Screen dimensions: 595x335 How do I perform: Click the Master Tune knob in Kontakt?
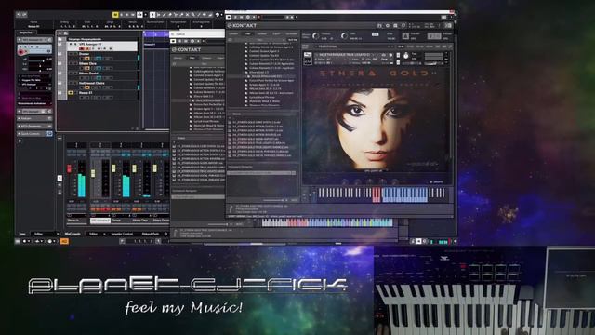coord(345,35)
